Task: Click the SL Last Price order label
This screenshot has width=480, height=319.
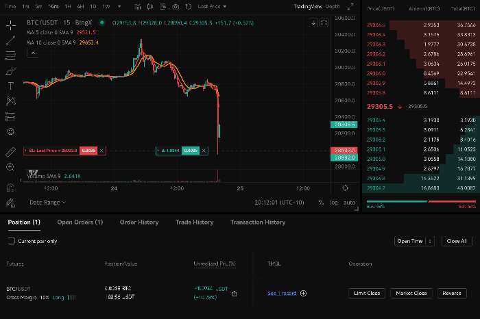Action: click(51, 151)
